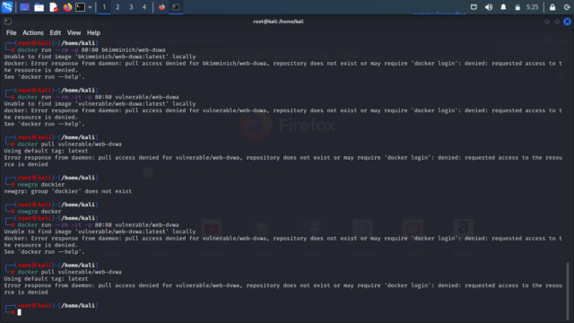Launch Firefox from the panel launcher
574x323 pixels.
pyautogui.click(x=67, y=7)
